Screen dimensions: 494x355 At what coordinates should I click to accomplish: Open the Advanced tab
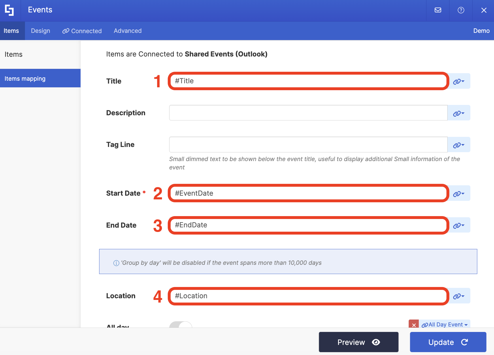pyautogui.click(x=128, y=31)
